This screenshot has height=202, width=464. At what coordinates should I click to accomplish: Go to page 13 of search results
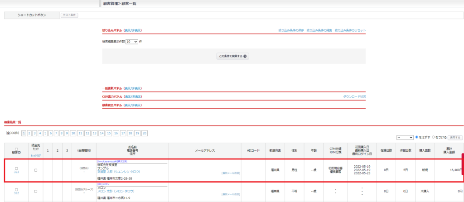coord(94,134)
